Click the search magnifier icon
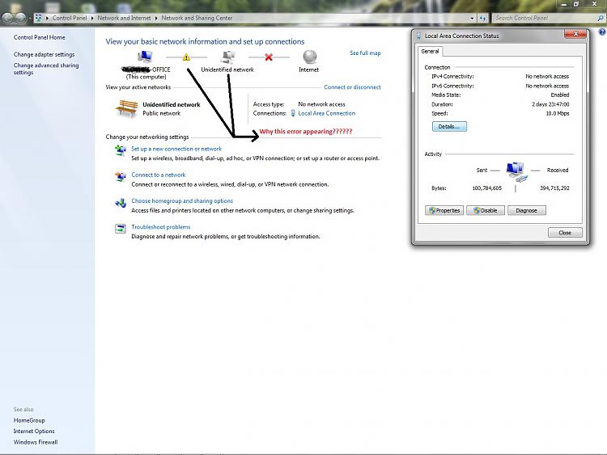This screenshot has width=607, height=455. coord(601,18)
